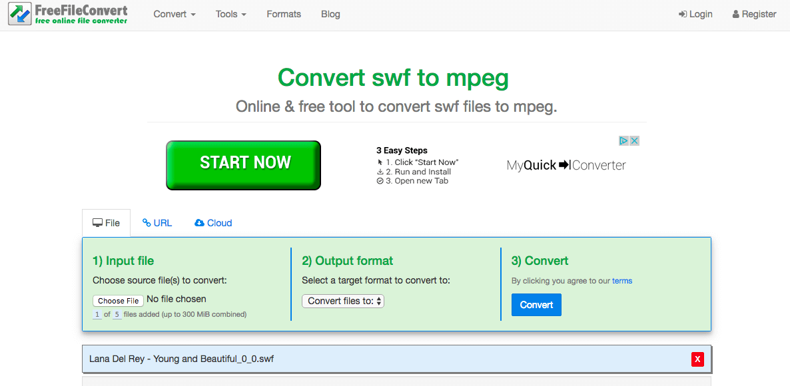Image resolution: width=790 pixels, height=386 pixels.
Task: Open the Cloud upload tab
Action: point(213,223)
